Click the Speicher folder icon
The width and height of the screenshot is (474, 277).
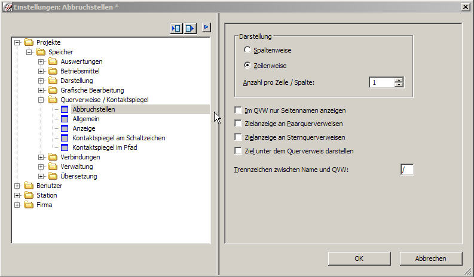41,52
